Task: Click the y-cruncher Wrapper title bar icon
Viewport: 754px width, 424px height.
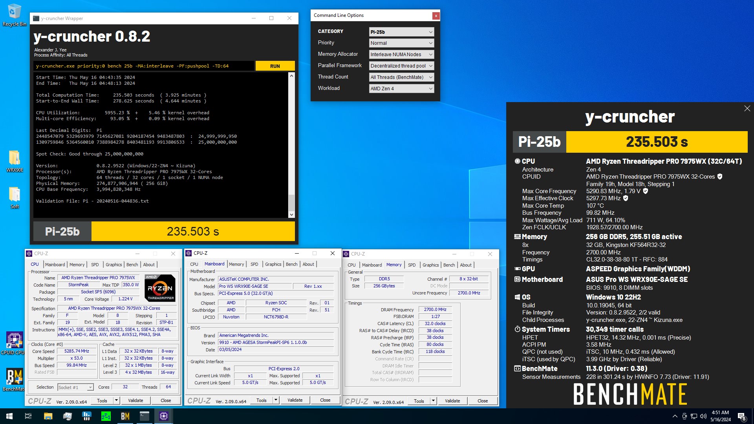Action: click(x=36, y=18)
